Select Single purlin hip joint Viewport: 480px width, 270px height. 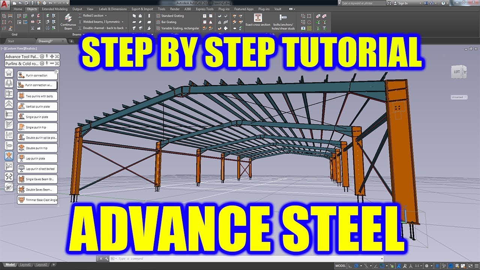(37, 127)
